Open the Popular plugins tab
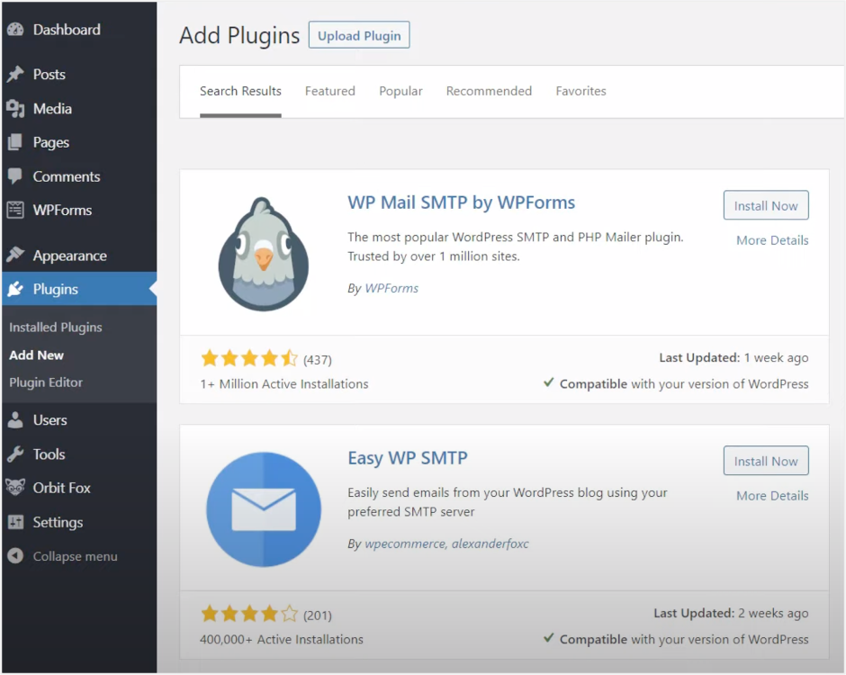This screenshot has height=675, width=846. point(400,91)
